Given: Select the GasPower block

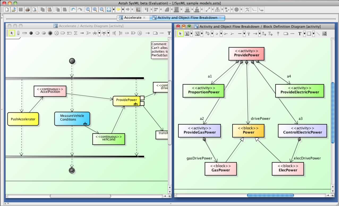Looking at the screenshot, I should point(221,168).
